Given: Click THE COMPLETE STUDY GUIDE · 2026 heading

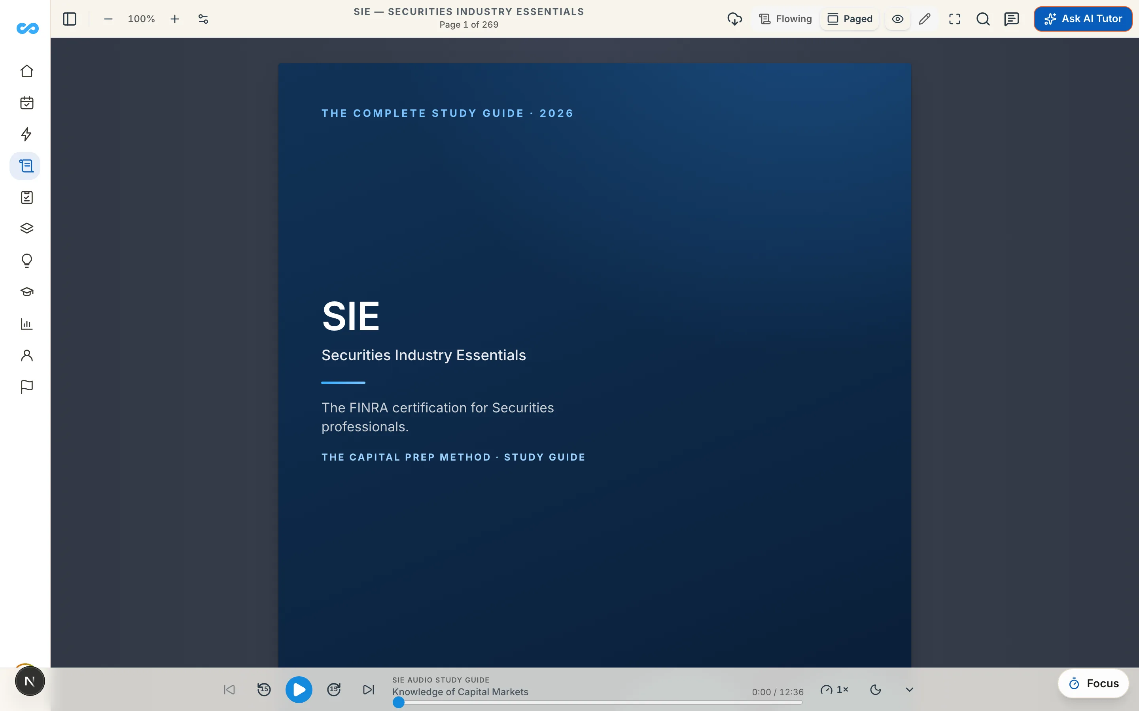Looking at the screenshot, I should tap(448, 113).
